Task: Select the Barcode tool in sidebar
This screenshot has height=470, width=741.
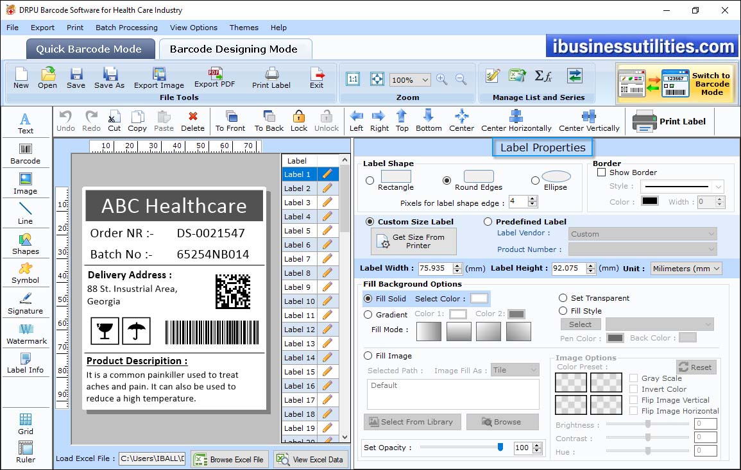Action: (26, 154)
